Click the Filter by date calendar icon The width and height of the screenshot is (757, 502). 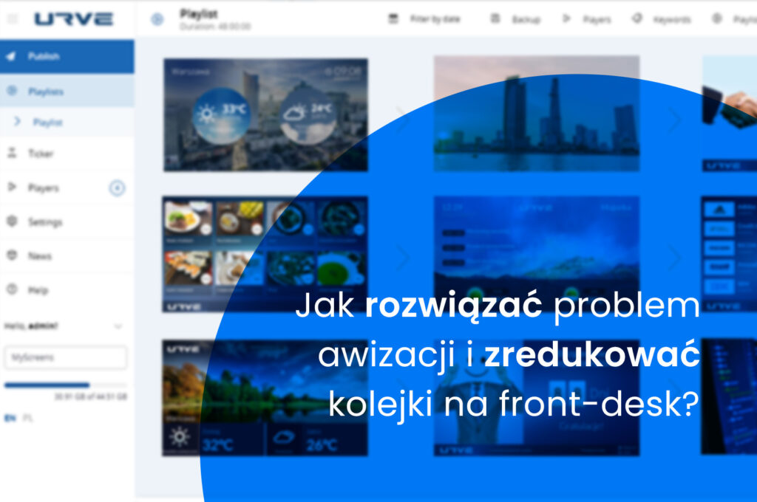[393, 19]
